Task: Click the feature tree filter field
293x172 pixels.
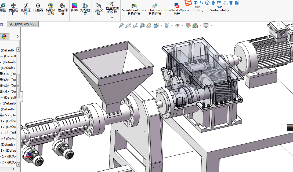Action: coord(10,44)
